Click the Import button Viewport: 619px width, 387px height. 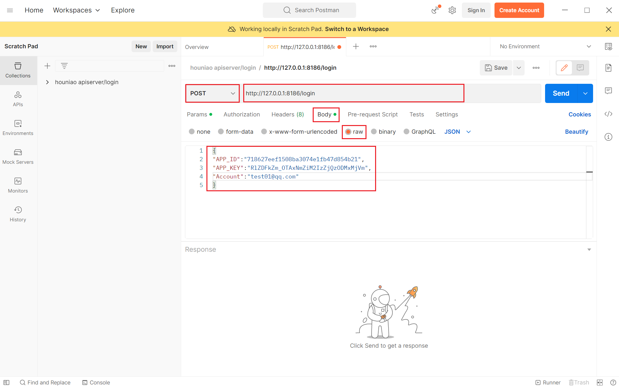pos(165,47)
